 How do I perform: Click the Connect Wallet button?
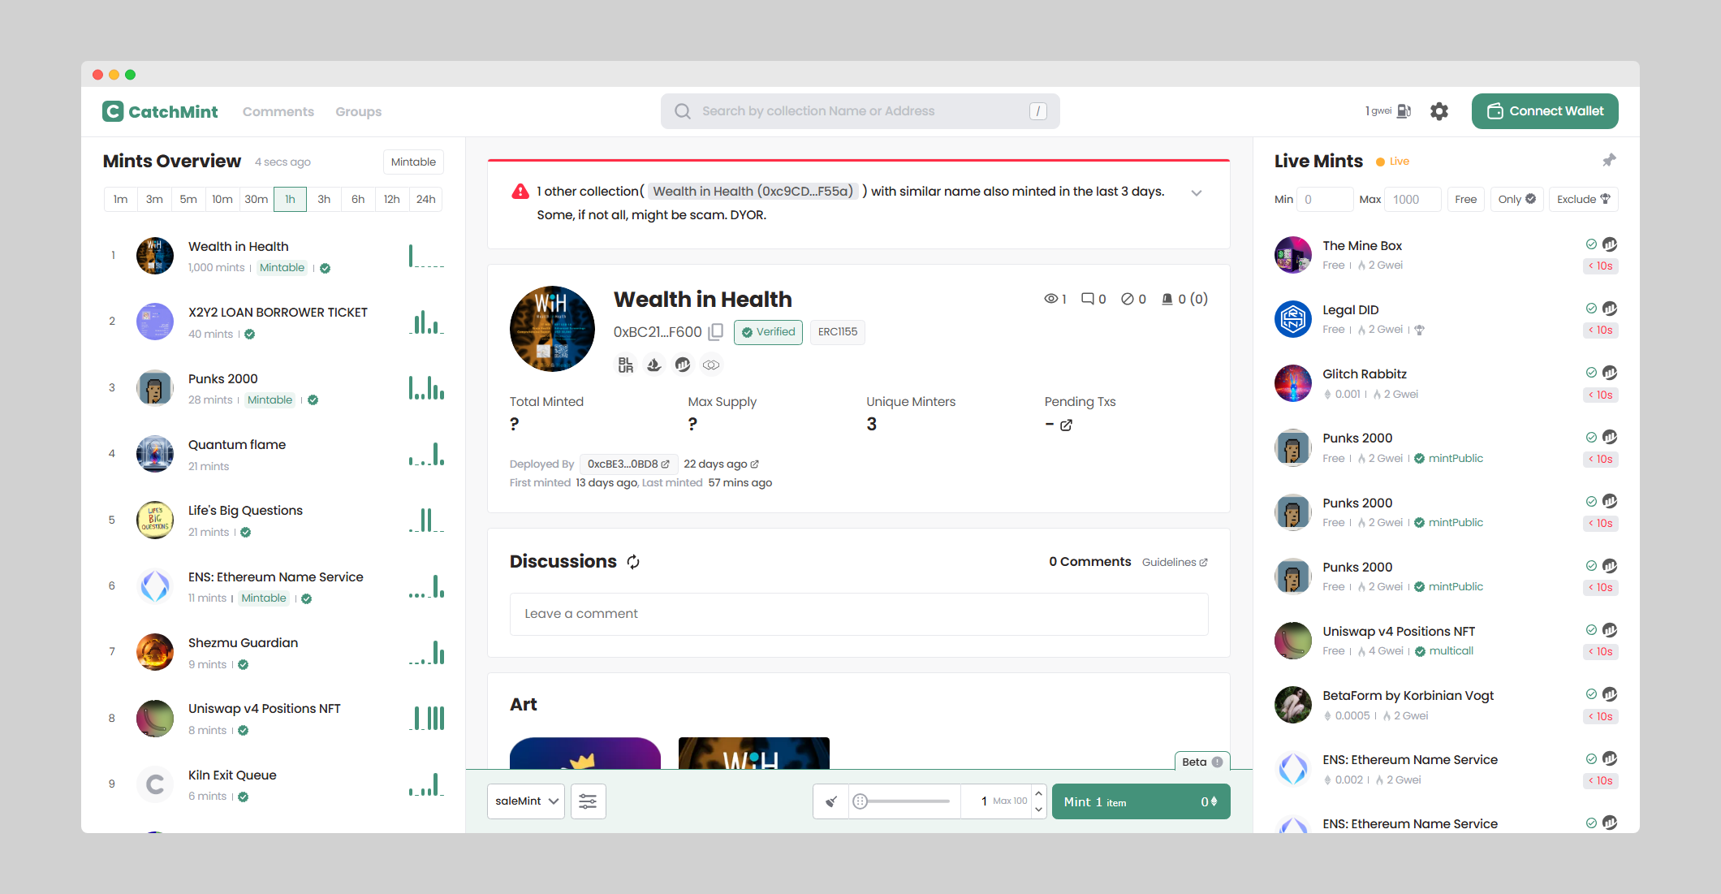pos(1545,111)
